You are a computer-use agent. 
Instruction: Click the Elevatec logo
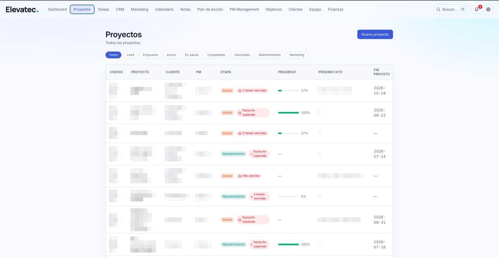[22, 10]
